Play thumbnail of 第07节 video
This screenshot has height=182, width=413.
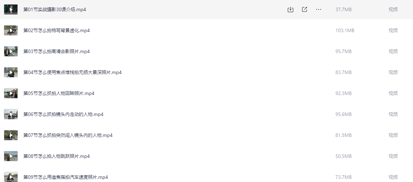(x=11, y=135)
